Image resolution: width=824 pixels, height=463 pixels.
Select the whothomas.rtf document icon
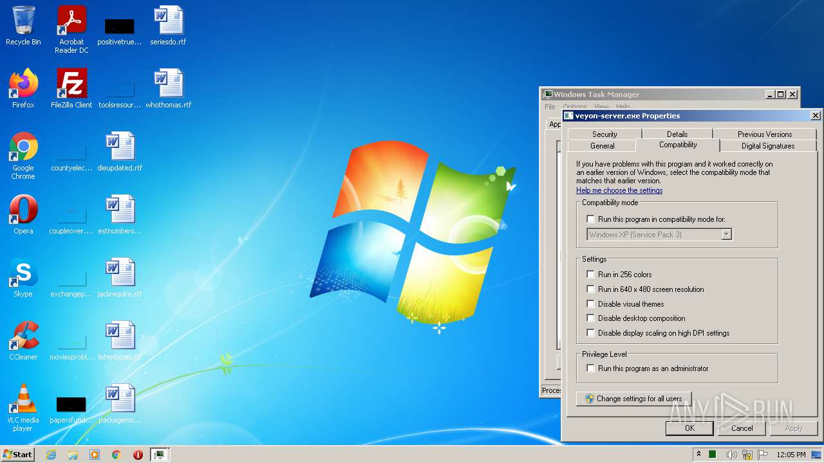coord(168,88)
